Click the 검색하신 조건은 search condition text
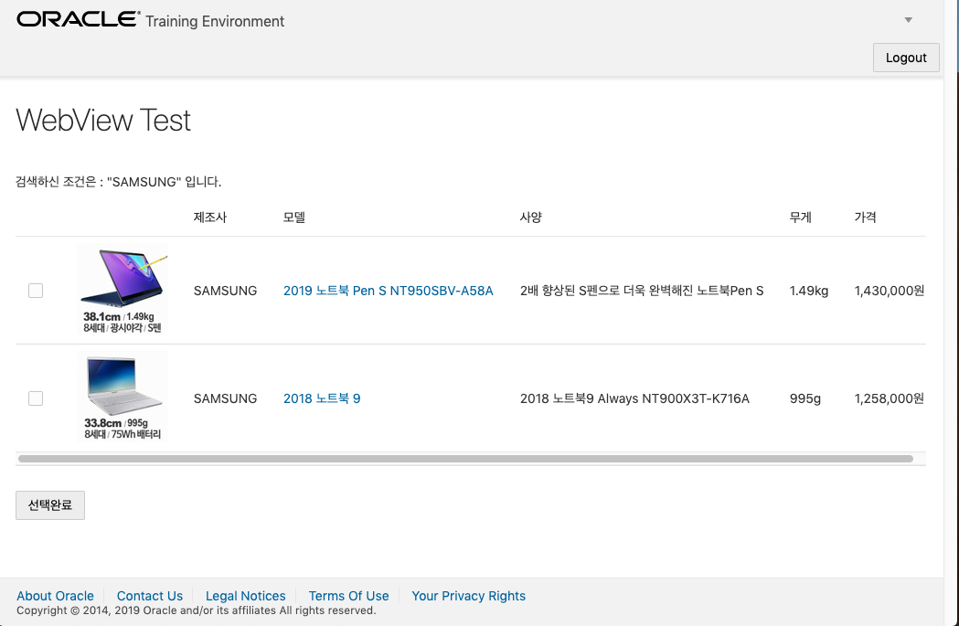Viewport: 959px width, 626px height. click(118, 182)
